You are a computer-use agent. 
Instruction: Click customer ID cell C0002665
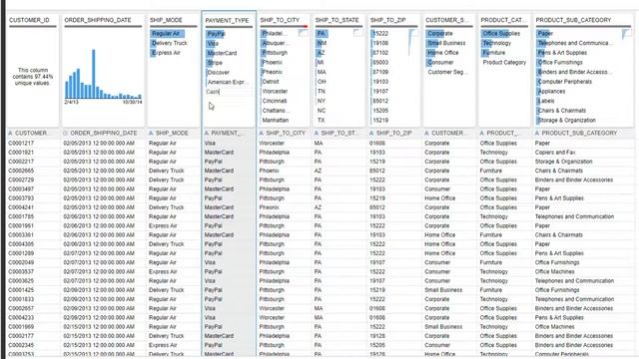click(x=21, y=171)
